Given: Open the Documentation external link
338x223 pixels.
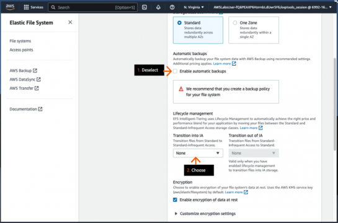Looking at the screenshot, I should tap(26, 109).
